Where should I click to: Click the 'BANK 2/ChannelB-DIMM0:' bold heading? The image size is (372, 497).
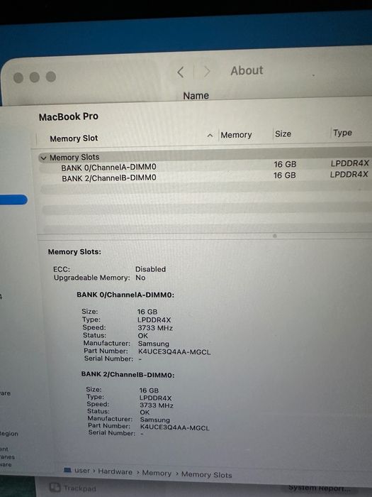[128, 375]
